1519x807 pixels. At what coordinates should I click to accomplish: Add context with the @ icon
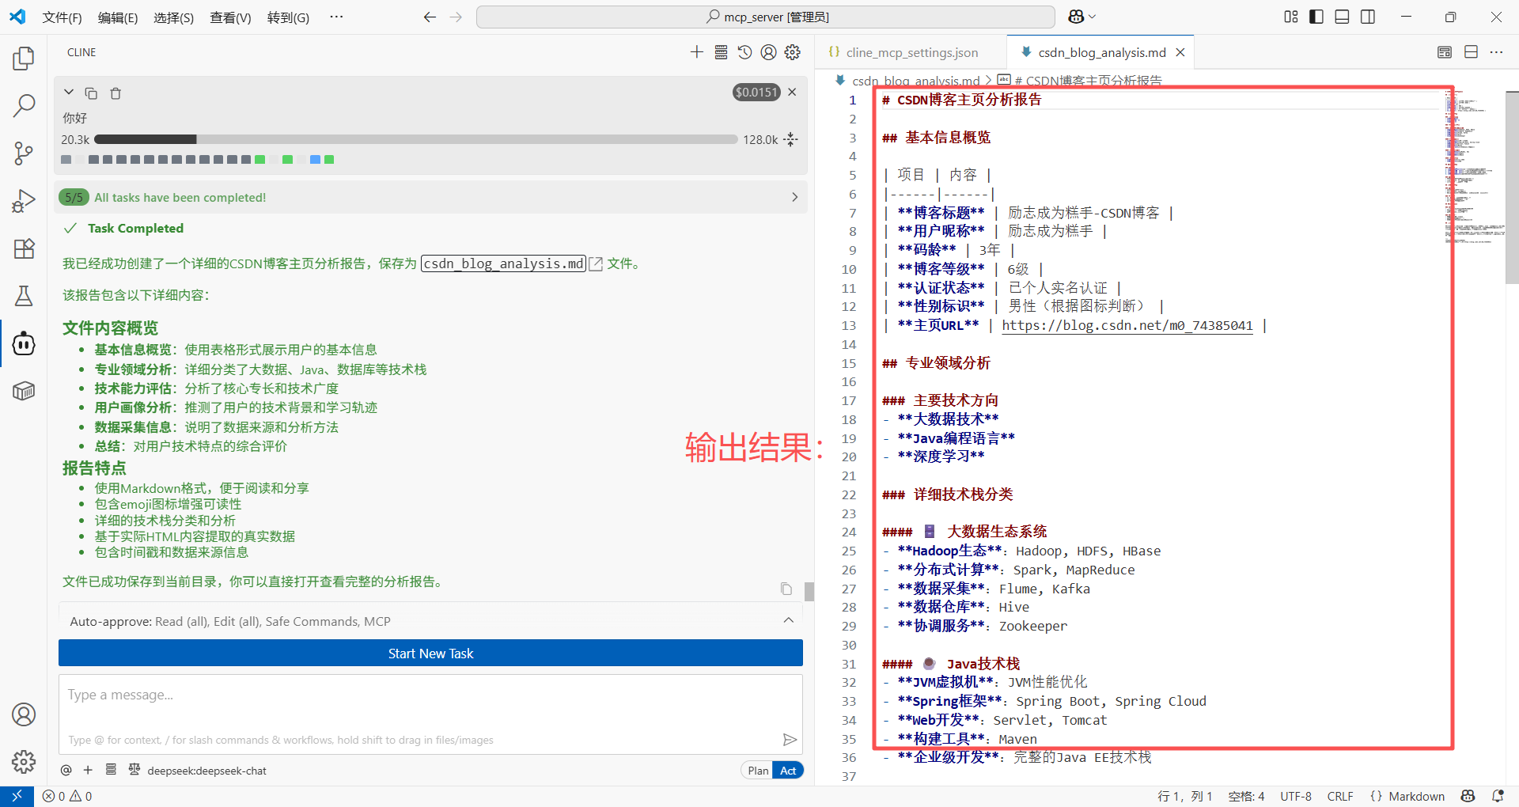click(66, 770)
